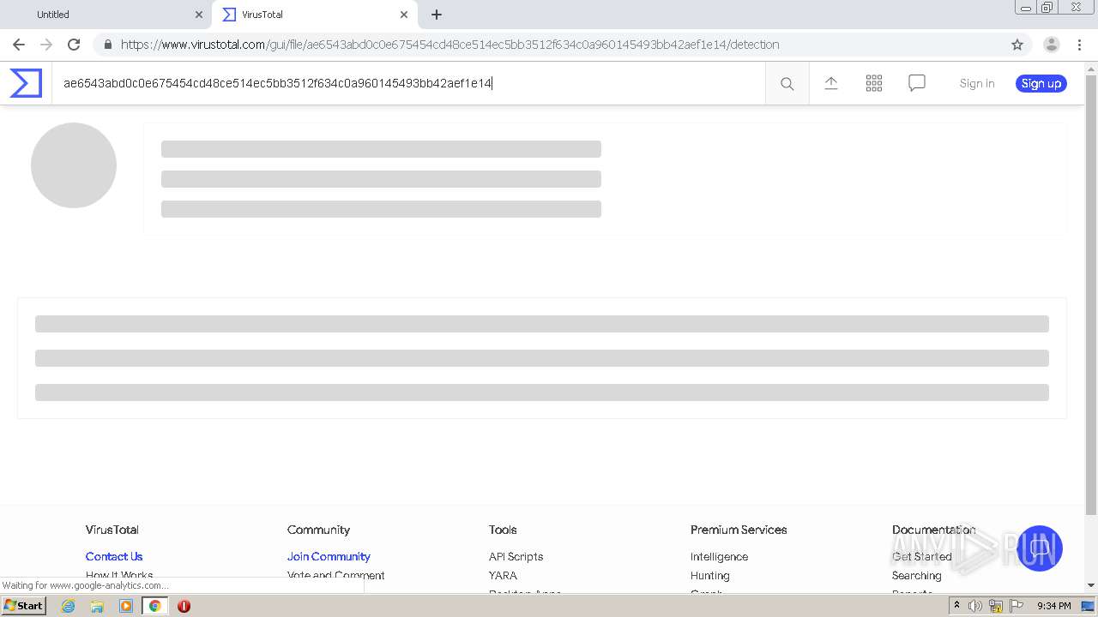Click the site padlock icon
The image size is (1098, 617).
[x=107, y=45]
